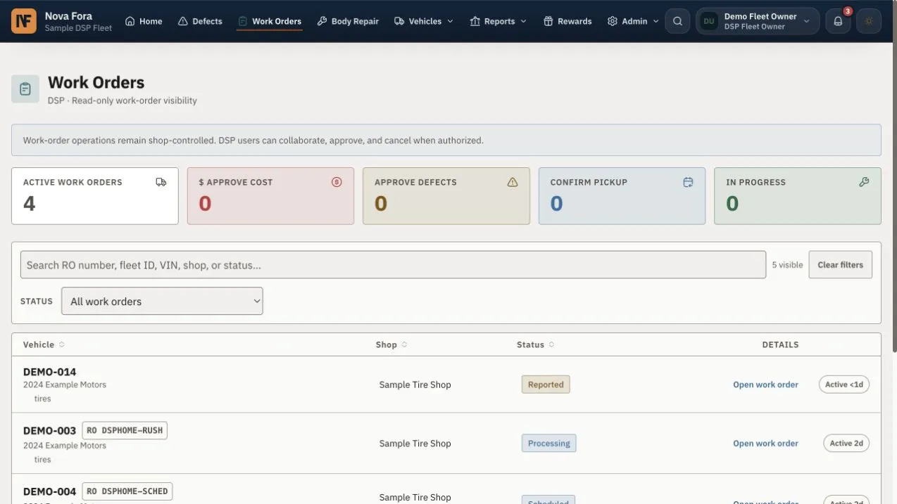Open the Defects navigation item
This screenshot has width=897, height=504.
[200, 21]
